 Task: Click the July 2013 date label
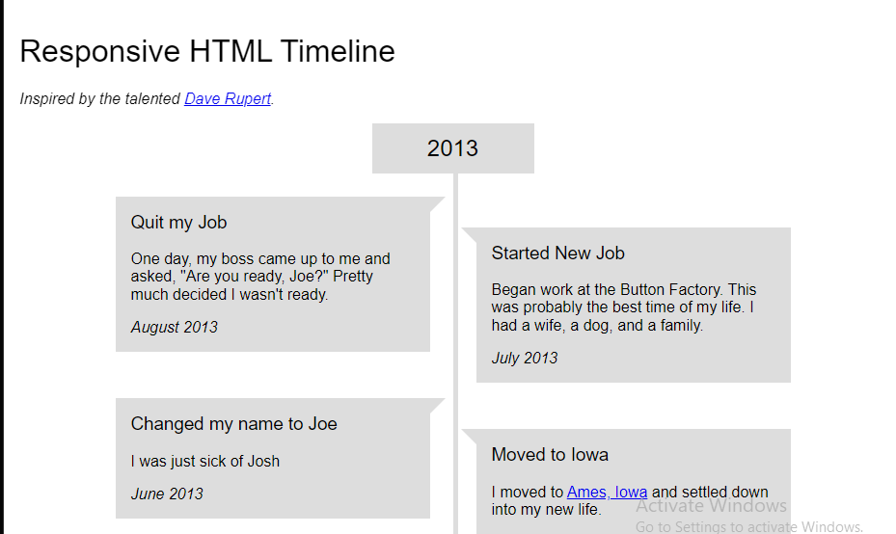tap(525, 359)
